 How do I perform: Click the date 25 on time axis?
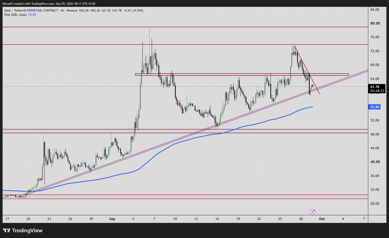[x=280, y=219]
